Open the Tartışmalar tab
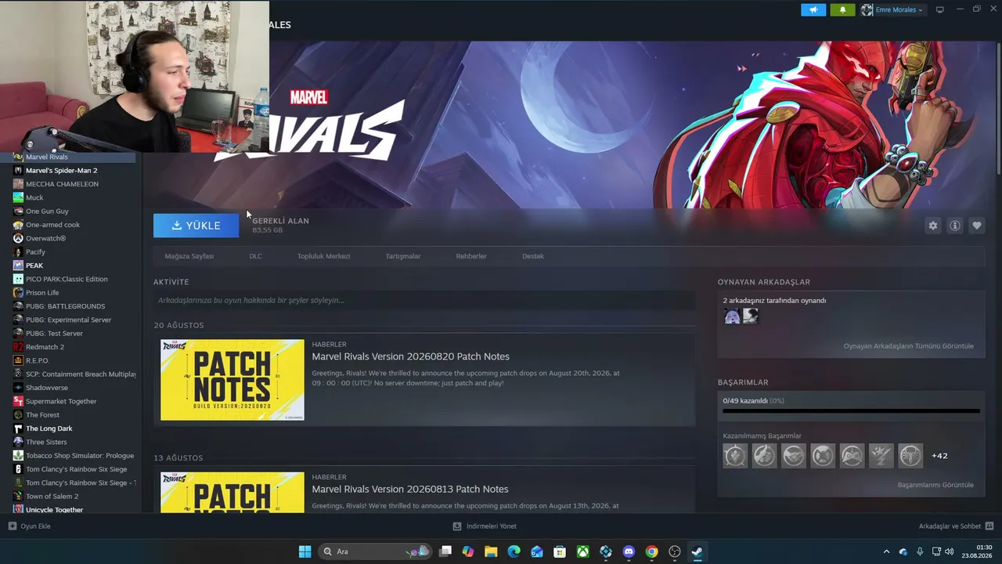Viewport: 1002px width, 564px height. click(403, 256)
